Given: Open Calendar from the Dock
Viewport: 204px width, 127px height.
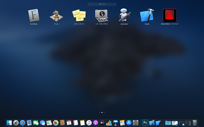Looking at the screenshot, I should [69, 123].
